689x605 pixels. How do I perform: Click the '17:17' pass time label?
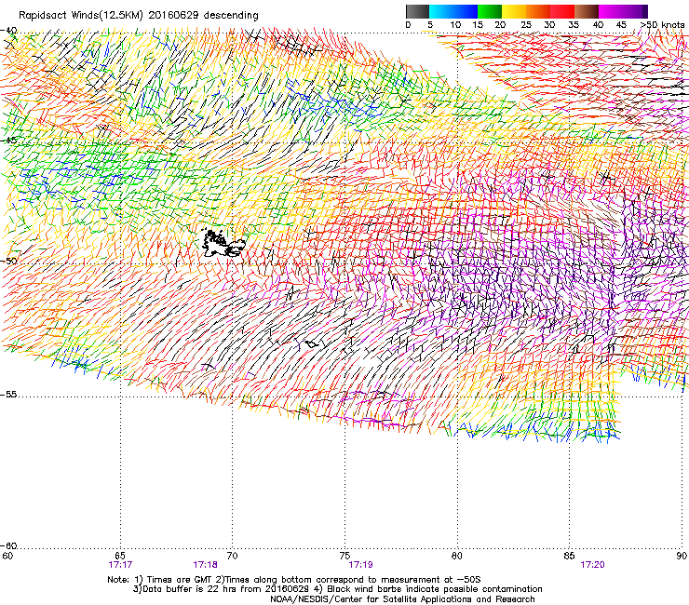(120, 565)
